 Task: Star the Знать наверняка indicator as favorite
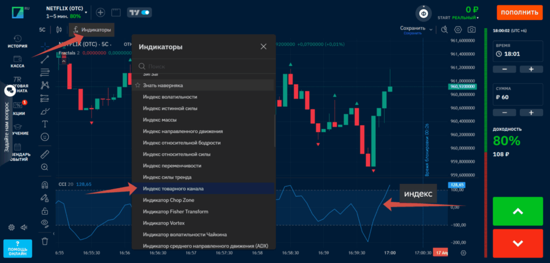point(138,86)
